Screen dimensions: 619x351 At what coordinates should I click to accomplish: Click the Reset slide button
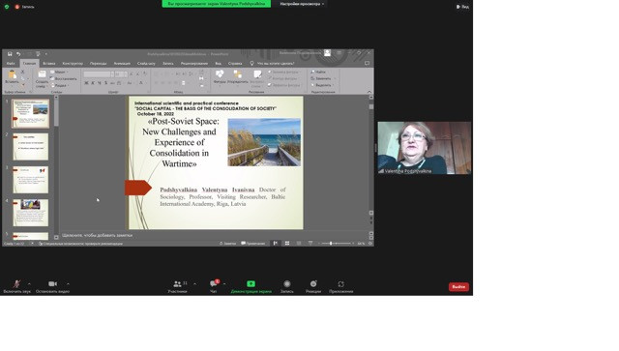[63, 78]
